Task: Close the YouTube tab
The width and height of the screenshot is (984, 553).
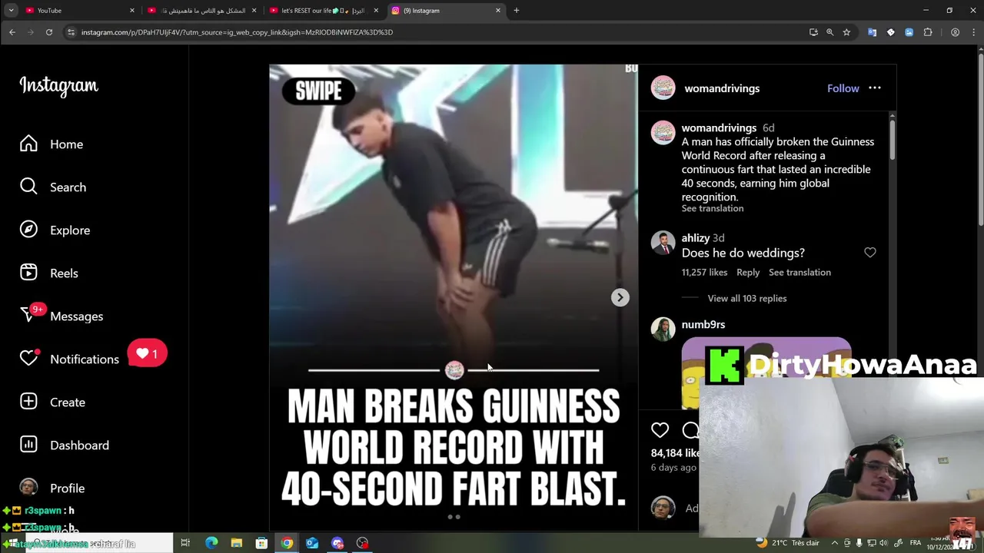Action: pyautogui.click(x=131, y=11)
